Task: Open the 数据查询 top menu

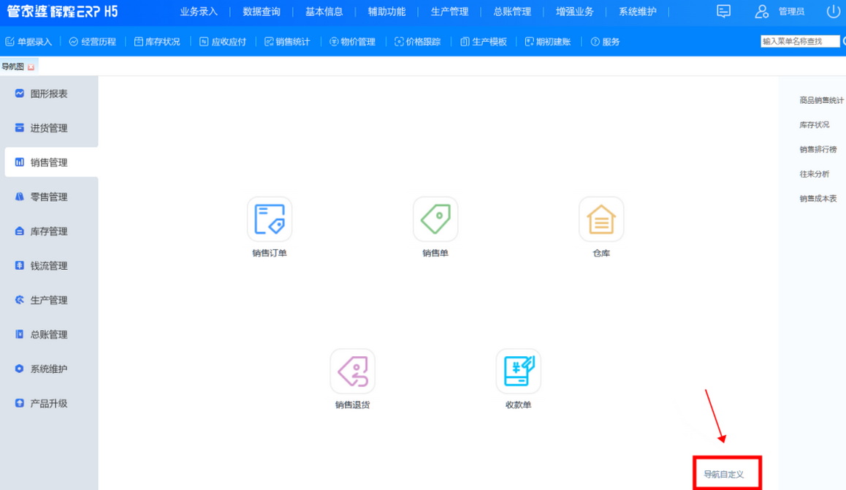Action: pos(262,12)
